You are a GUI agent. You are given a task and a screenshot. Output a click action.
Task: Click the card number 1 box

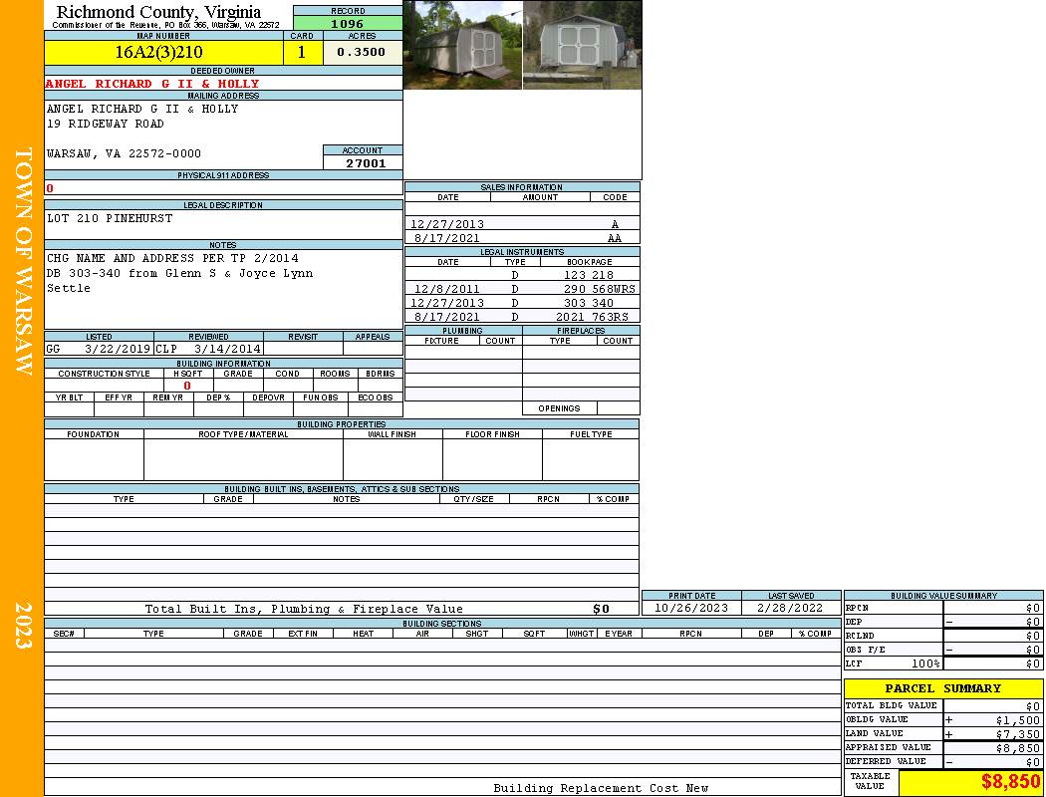pyautogui.click(x=302, y=52)
